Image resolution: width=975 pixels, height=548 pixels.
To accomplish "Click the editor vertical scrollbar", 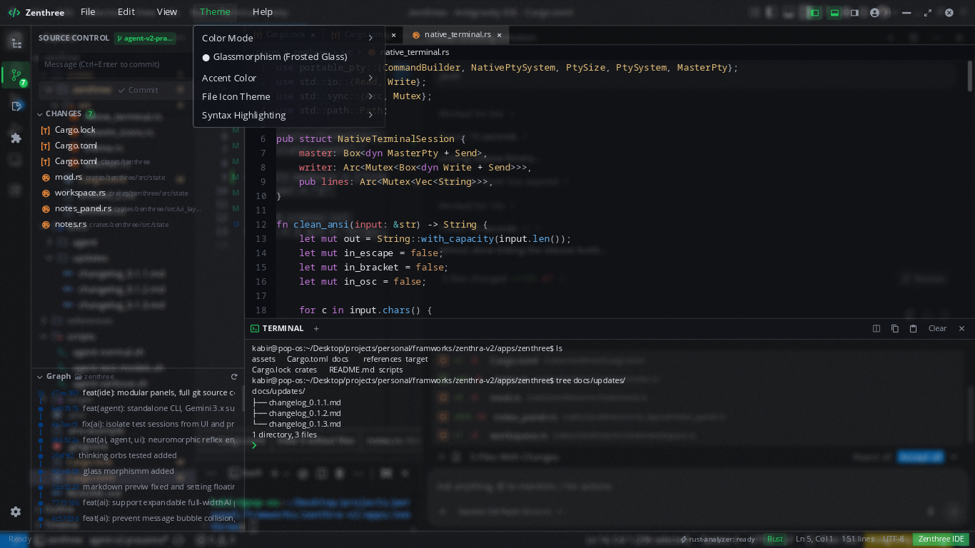I will (x=970, y=76).
